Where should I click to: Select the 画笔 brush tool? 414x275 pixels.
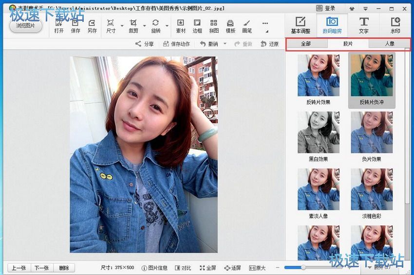[247, 26]
